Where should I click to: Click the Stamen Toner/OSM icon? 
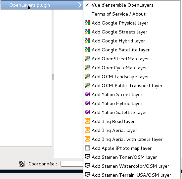tap(87, 157)
